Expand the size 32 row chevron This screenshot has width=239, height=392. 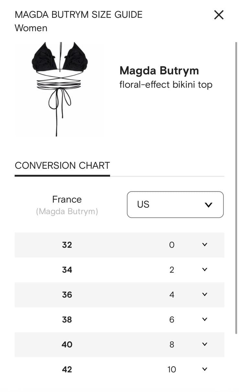(x=204, y=245)
